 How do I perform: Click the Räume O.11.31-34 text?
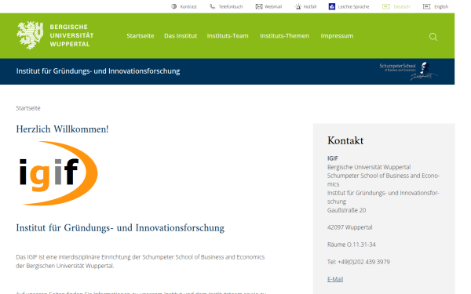click(352, 245)
